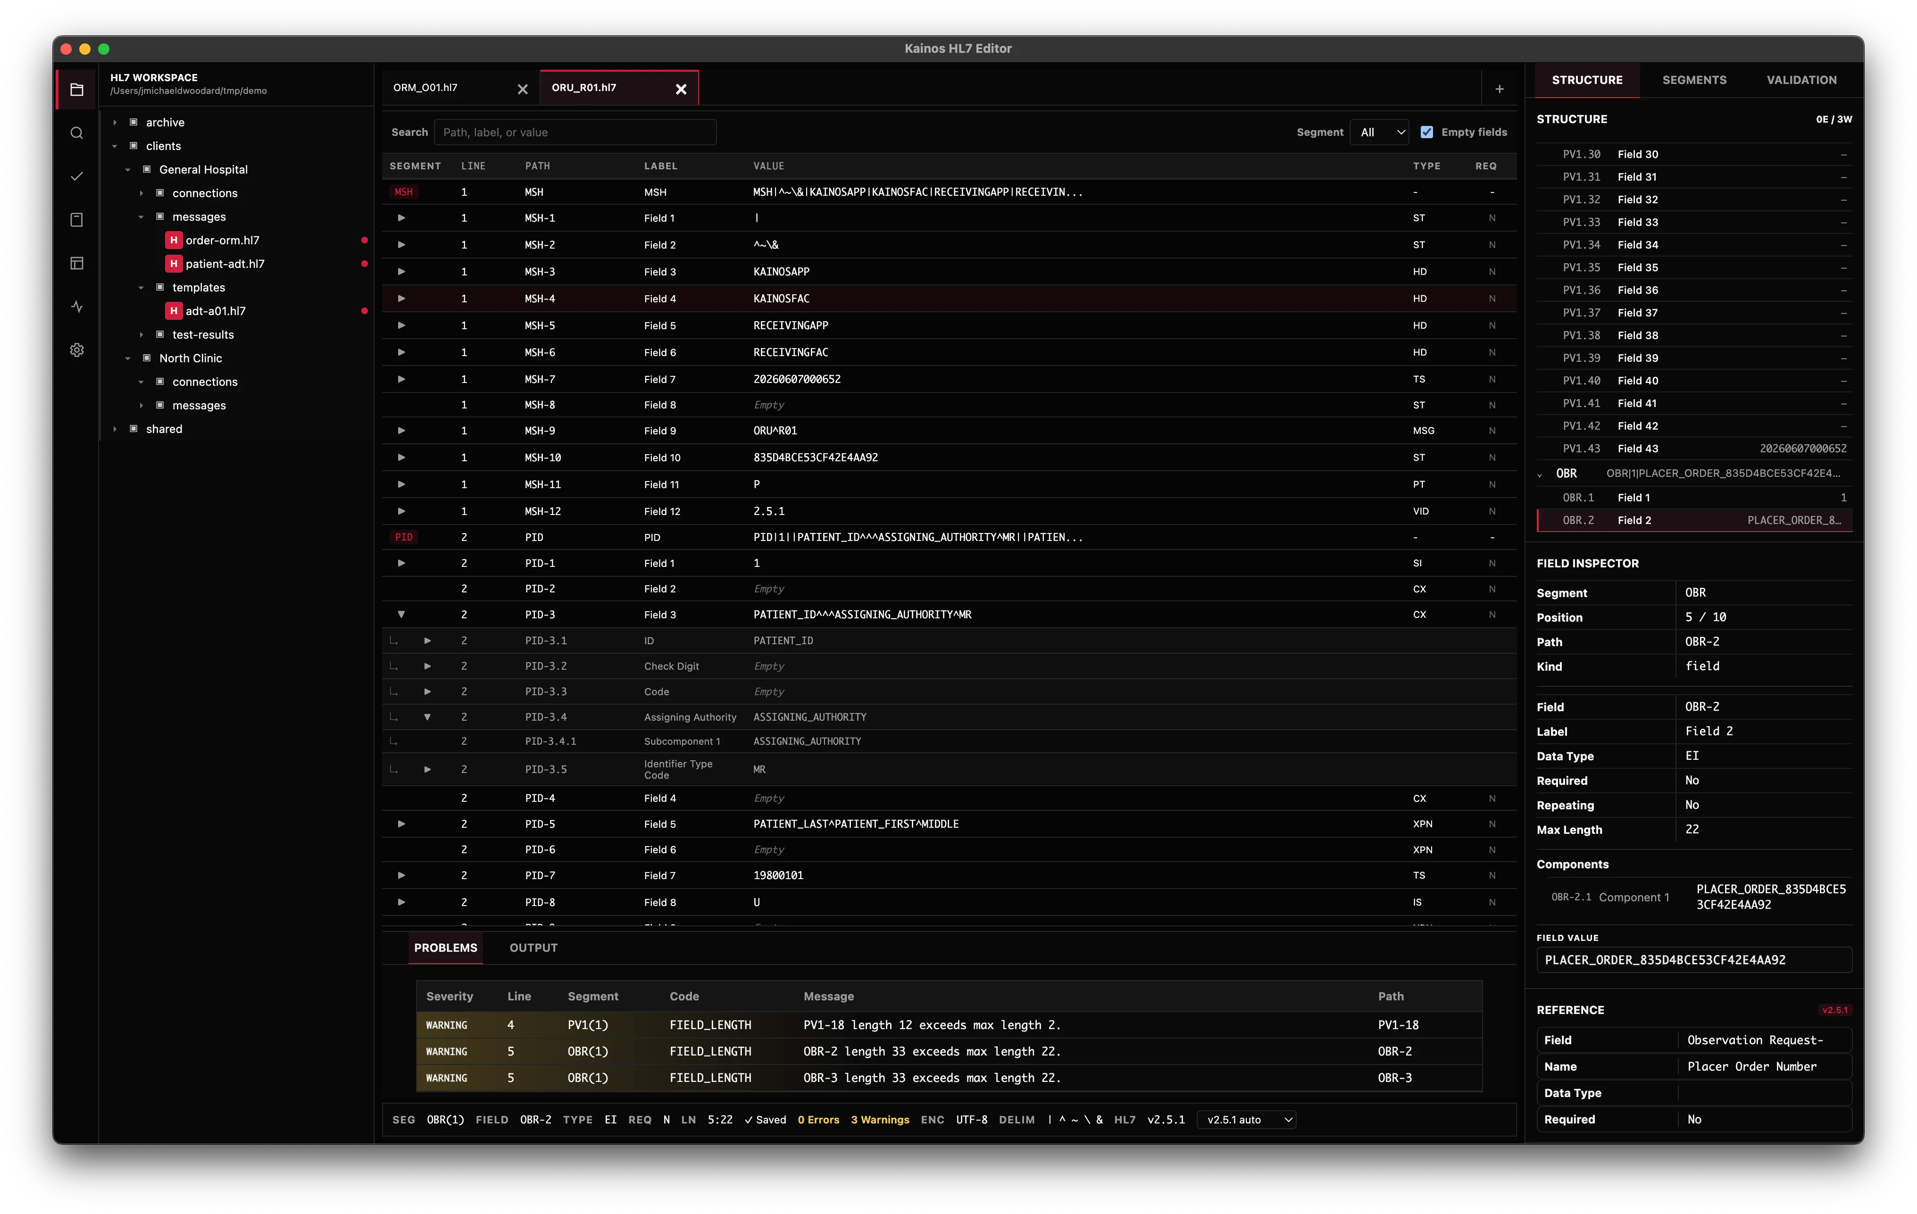Expand the archive folder
The width and height of the screenshot is (1917, 1214).
coord(115,123)
